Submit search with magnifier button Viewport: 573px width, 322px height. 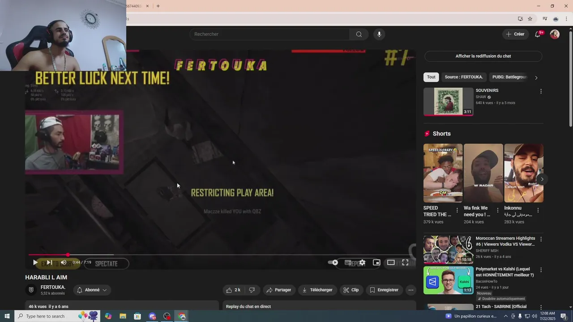click(359, 34)
